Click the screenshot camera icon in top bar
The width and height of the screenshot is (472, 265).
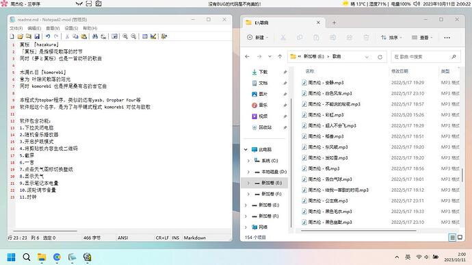99,4
